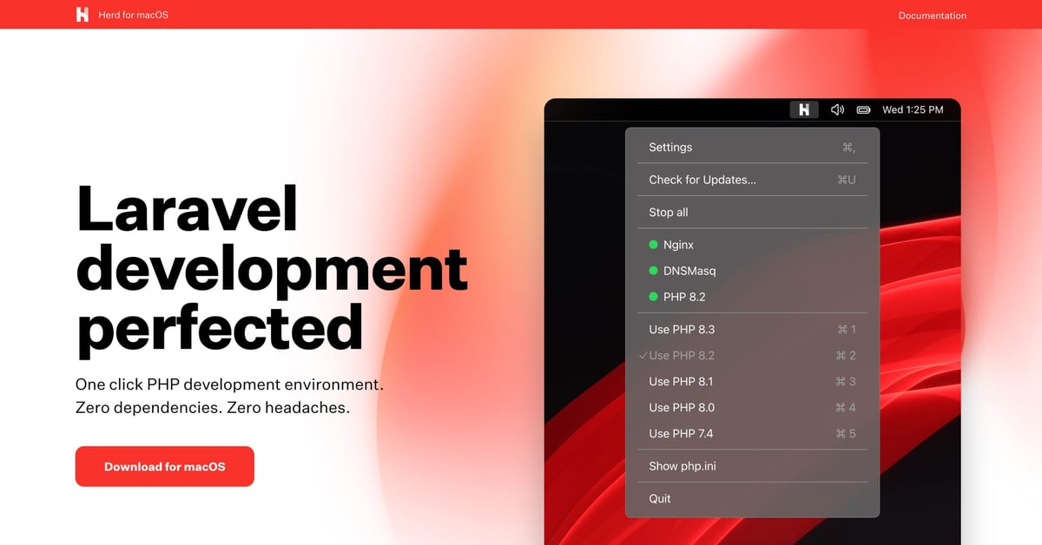Image resolution: width=1042 pixels, height=545 pixels.
Task: Open the Documentation link
Action: tap(932, 16)
